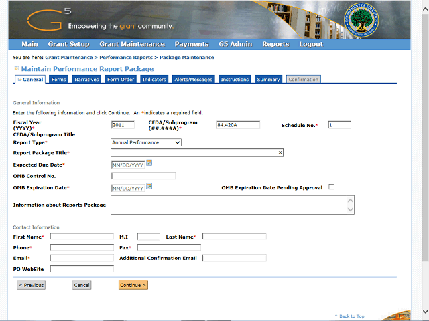The height and width of the screenshot is (321, 429).
Task: Click text area scroll up arrow
Action: (x=350, y=201)
